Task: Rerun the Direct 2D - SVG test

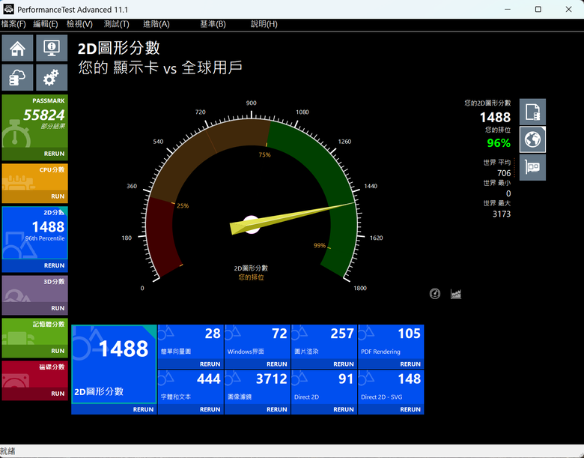Action: coord(410,409)
